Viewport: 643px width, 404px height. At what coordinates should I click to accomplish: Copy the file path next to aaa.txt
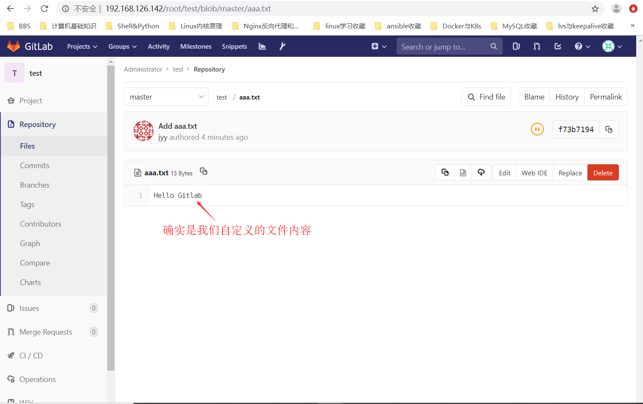203,171
